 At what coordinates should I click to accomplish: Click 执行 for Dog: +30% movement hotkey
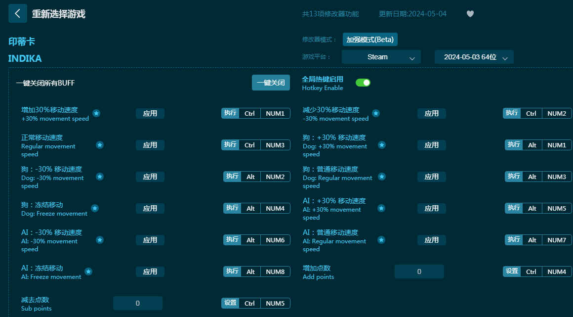[x=514, y=144]
